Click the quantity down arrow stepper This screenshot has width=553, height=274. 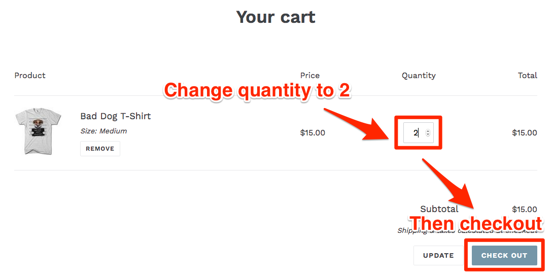(428, 134)
